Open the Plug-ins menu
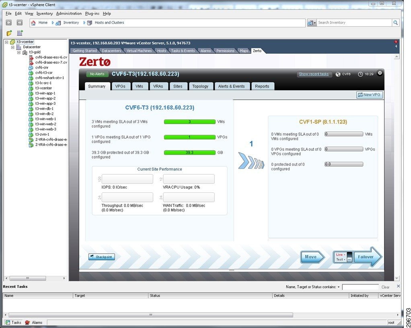Screen dimensions: 411x328 pyautogui.click(x=92, y=13)
